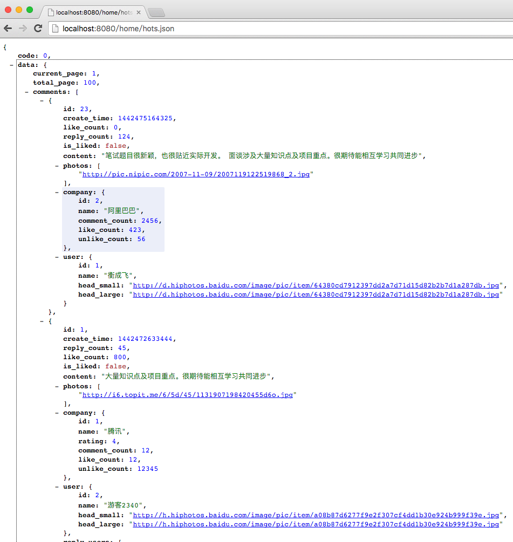Open a new tab with blank tab button
This screenshot has height=542, width=513.
tap(156, 12)
